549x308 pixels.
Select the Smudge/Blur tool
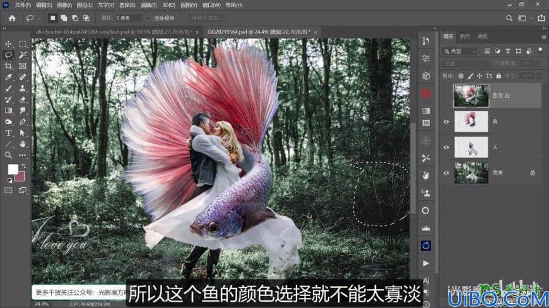click(x=23, y=111)
